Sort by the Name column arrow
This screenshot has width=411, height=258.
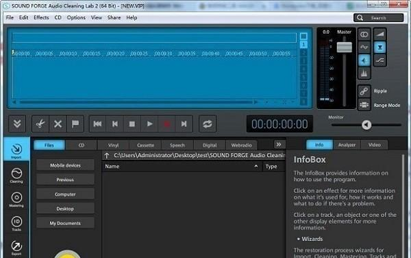tap(256, 166)
